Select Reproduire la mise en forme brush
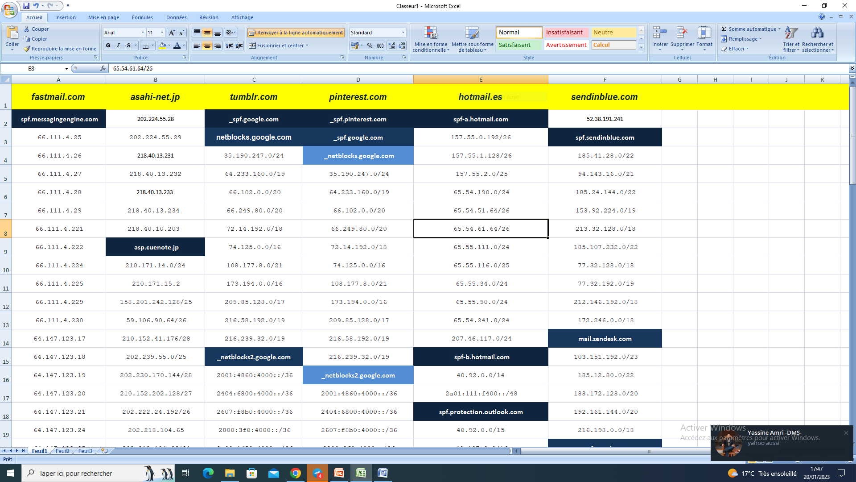Viewport: 856px width, 482px height. tap(27, 49)
